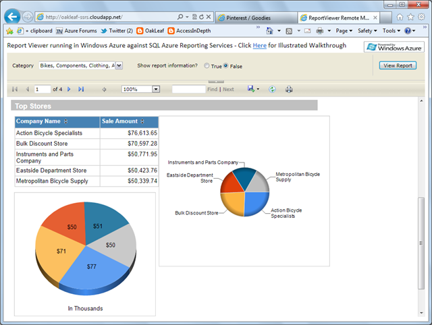This screenshot has height=325, width=432.
Task: Open the Page menu
Action: coord(344,30)
